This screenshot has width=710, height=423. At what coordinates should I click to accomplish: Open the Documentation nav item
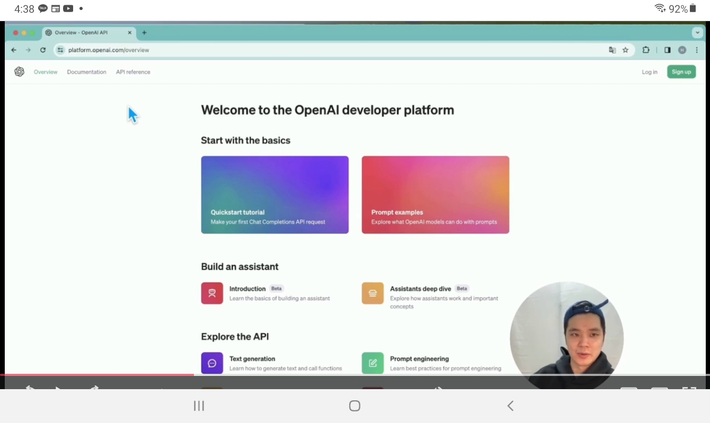86,72
